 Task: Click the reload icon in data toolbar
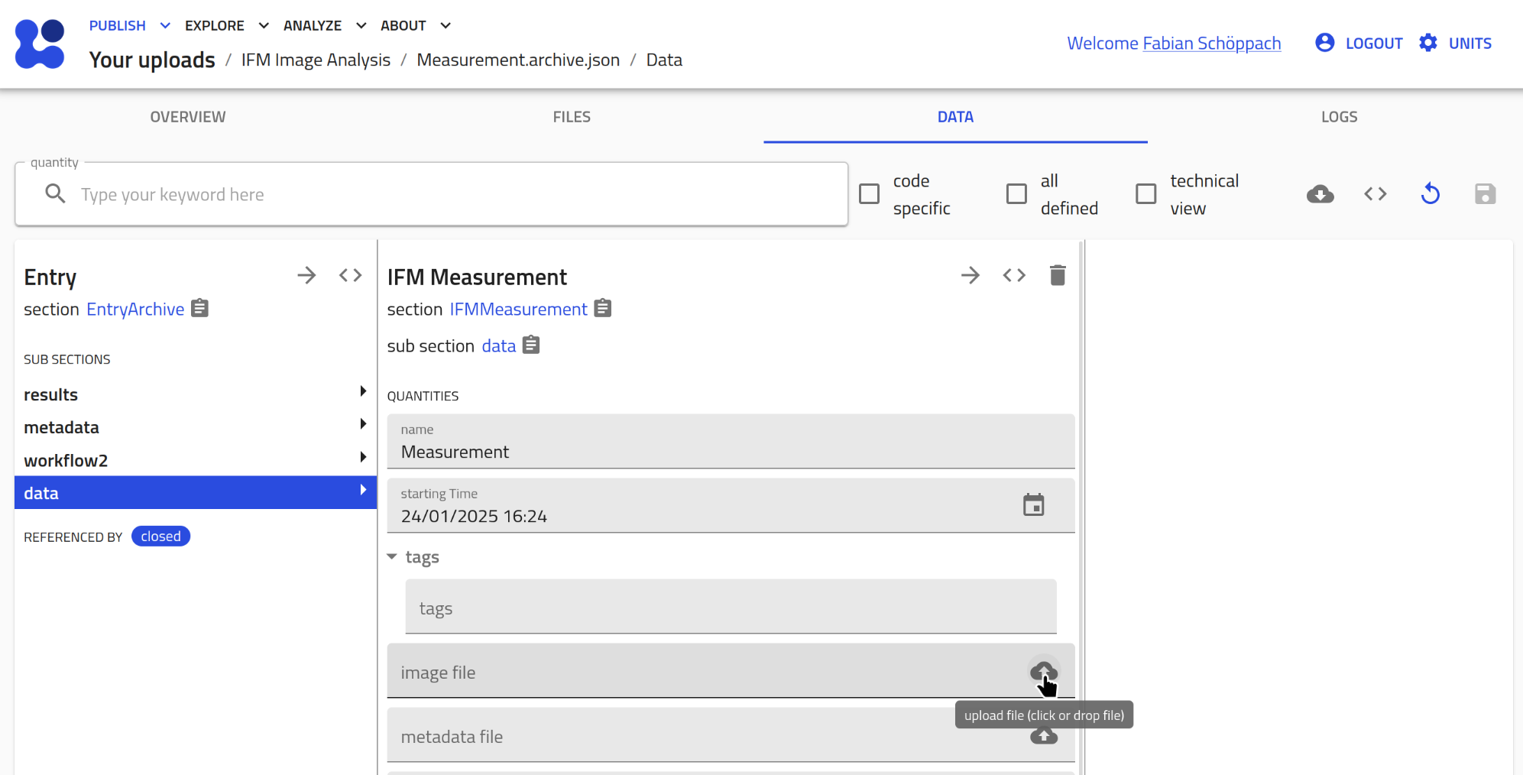1430,194
